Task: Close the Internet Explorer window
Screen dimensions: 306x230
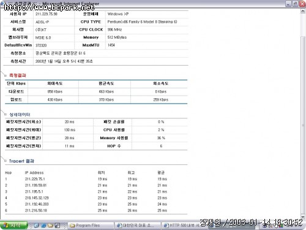Action: (x=302, y=4)
